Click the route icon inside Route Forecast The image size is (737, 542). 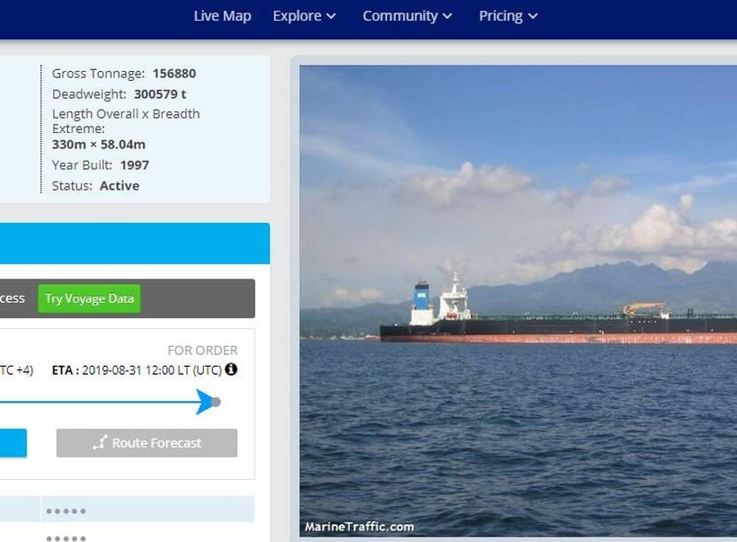point(100,443)
